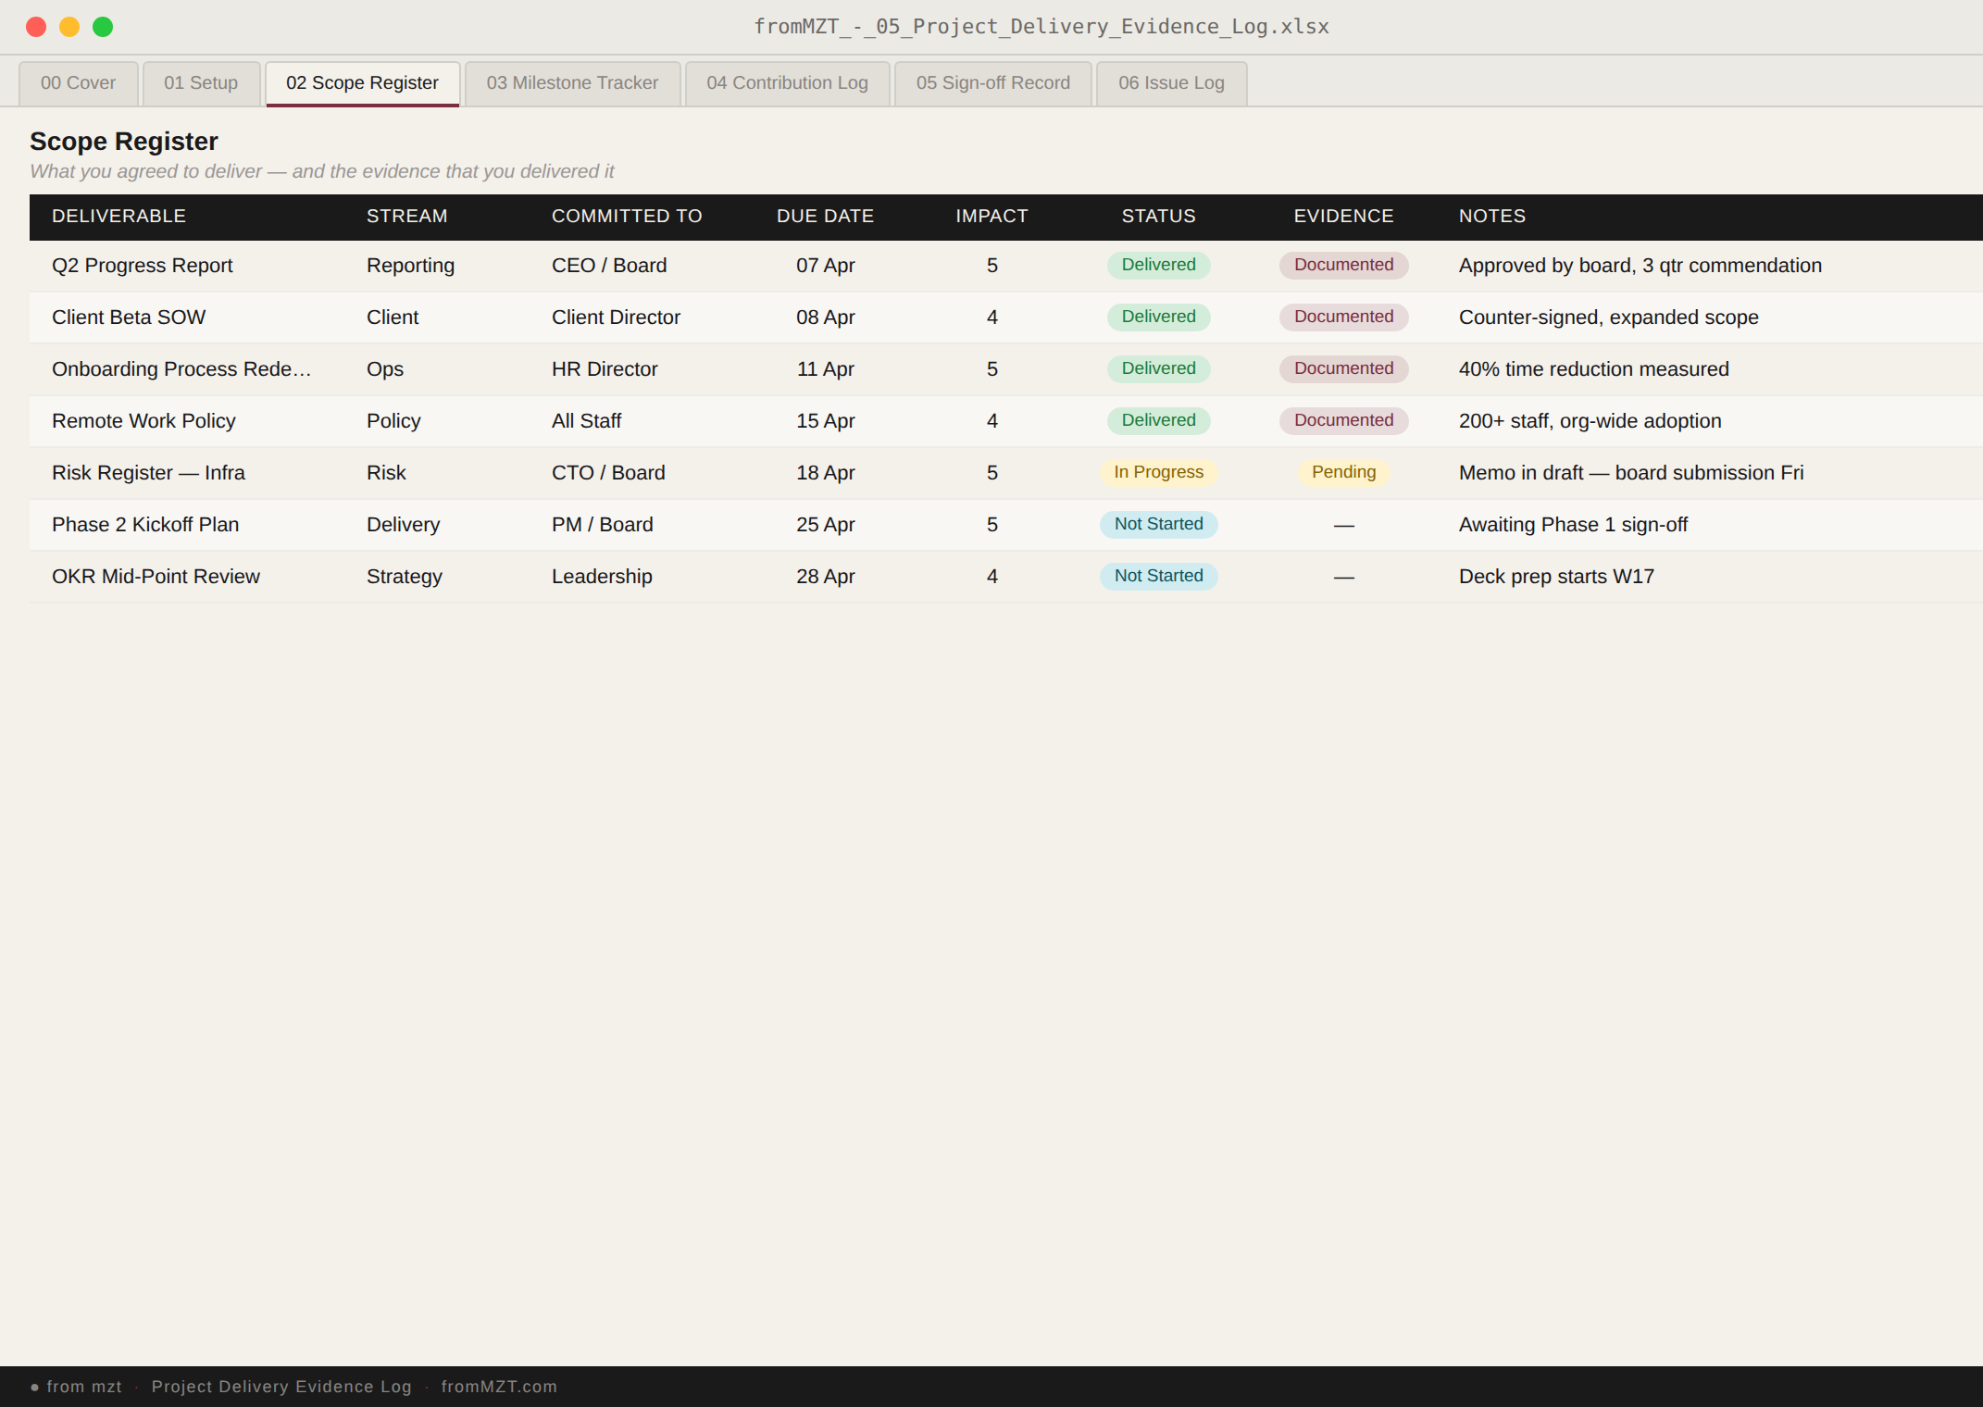Click the Project Delivery Evidence Log footer text
The image size is (1983, 1407).
coord(281,1387)
